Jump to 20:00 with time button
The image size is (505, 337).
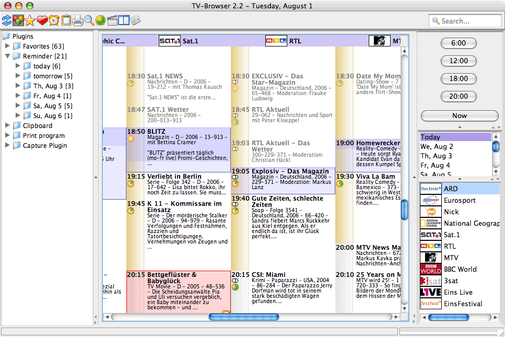tap(459, 96)
